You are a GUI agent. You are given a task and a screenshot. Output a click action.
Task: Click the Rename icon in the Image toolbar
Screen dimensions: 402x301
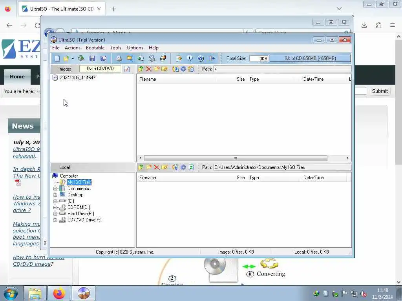pyautogui.click(x=164, y=69)
